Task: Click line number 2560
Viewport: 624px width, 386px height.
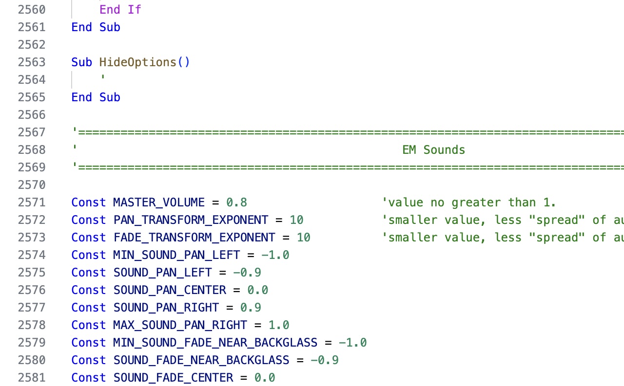Action: coord(32,10)
